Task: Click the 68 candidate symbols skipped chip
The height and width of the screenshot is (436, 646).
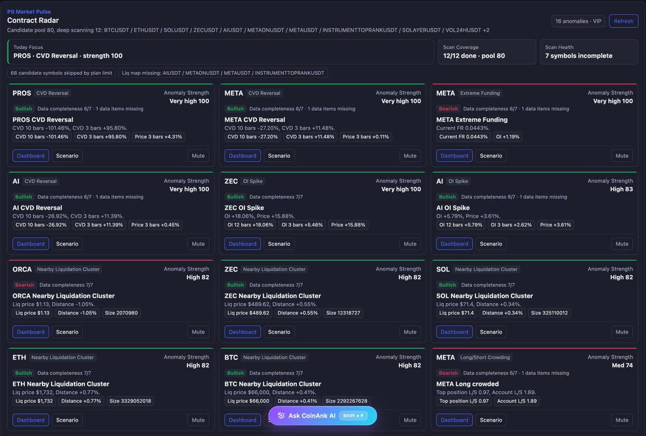Action: click(61, 73)
